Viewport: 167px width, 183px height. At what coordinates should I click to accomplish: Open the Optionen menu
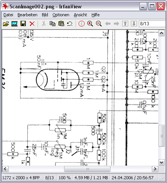point(61,15)
